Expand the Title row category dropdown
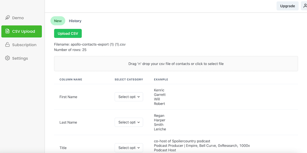This screenshot has height=153, width=307. tap(129, 148)
